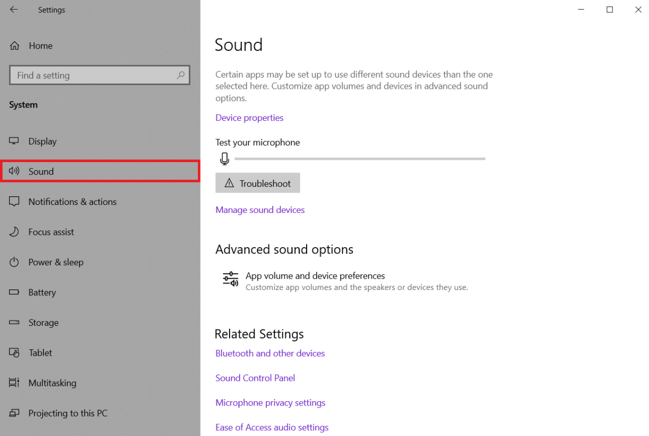Open Device properties link
Image resolution: width=649 pixels, height=436 pixels.
coord(249,118)
